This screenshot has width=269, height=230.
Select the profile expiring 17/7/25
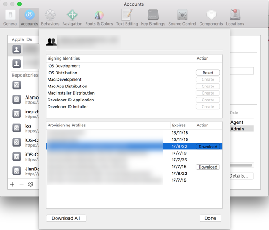134,160
